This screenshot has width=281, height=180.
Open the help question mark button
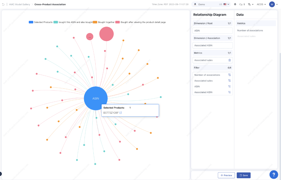coord(274,174)
